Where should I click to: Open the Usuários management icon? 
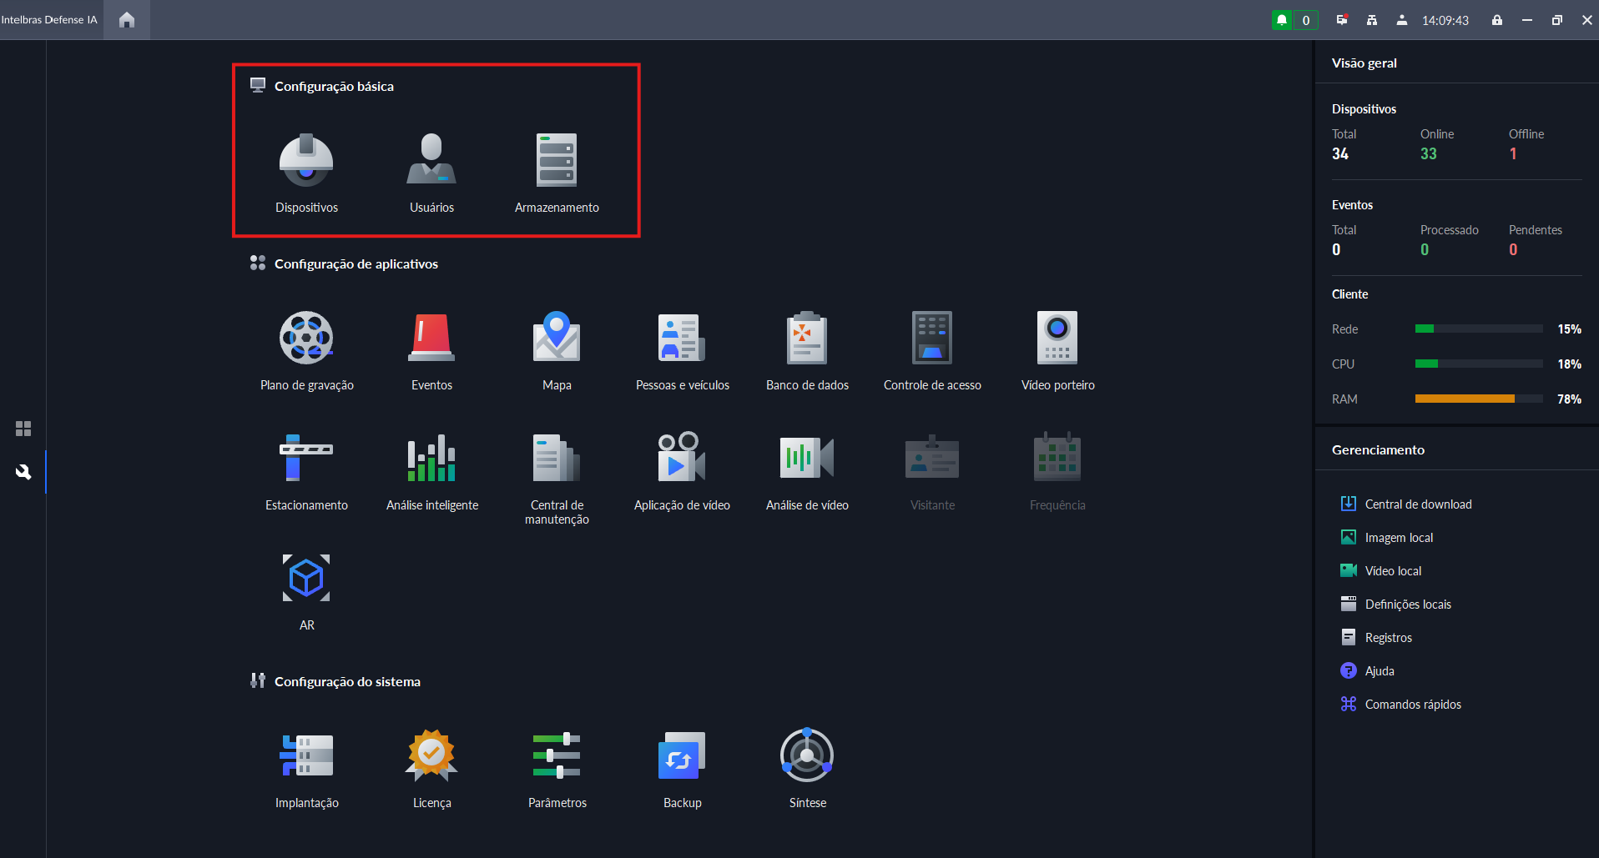tap(431, 162)
